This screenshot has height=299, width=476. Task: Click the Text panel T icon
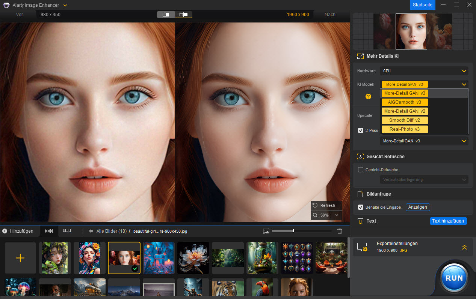(x=360, y=221)
